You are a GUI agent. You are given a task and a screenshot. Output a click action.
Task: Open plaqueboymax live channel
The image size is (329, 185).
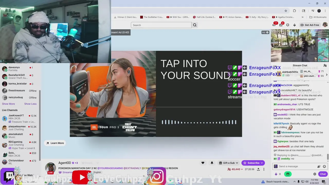click(x=19, y=128)
